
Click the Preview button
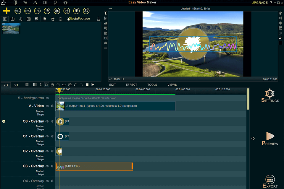pyautogui.click(x=270, y=139)
